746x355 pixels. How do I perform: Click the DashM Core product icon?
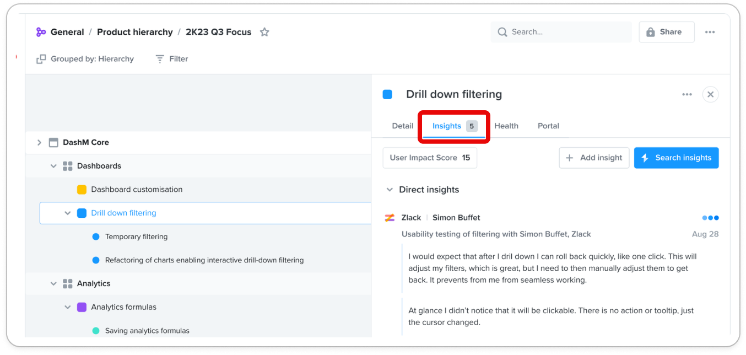pyautogui.click(x=53, y=142)
